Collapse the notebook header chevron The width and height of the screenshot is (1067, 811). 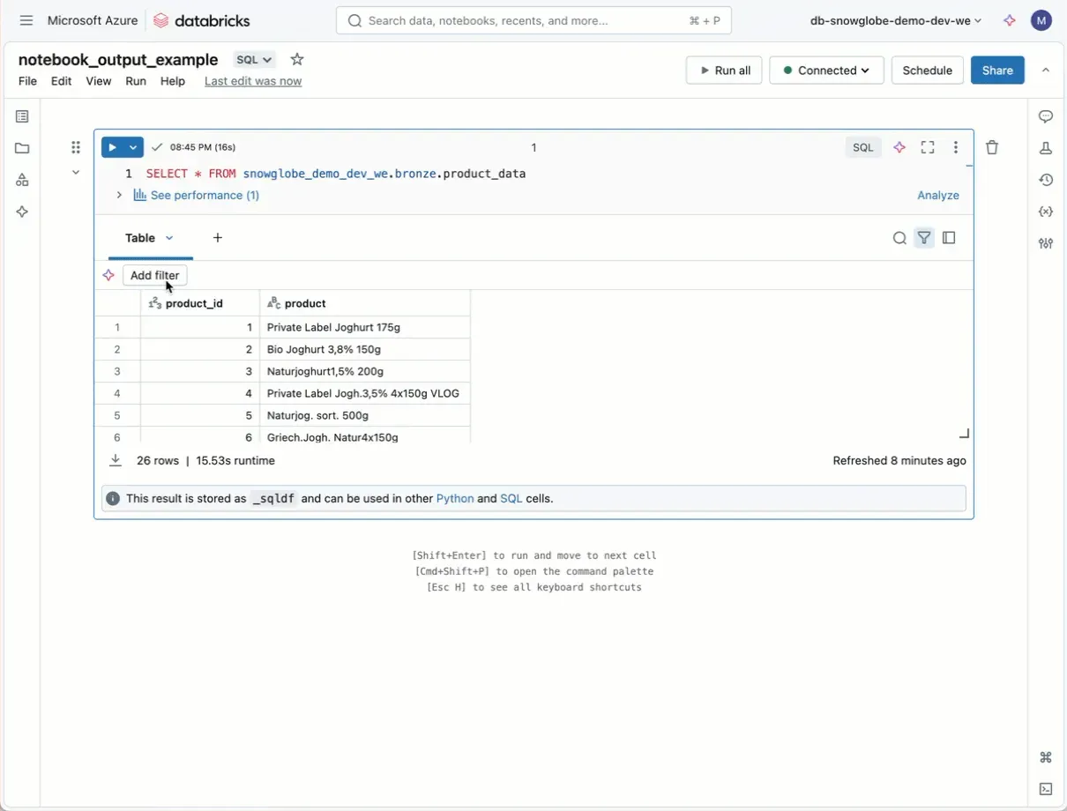pos(1046,71)
